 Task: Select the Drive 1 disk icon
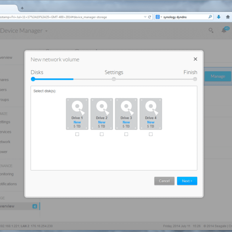[x=77, y=114]
